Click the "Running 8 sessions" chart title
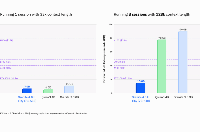The height and width of the screenshot is (132, 200). point(152,14)
